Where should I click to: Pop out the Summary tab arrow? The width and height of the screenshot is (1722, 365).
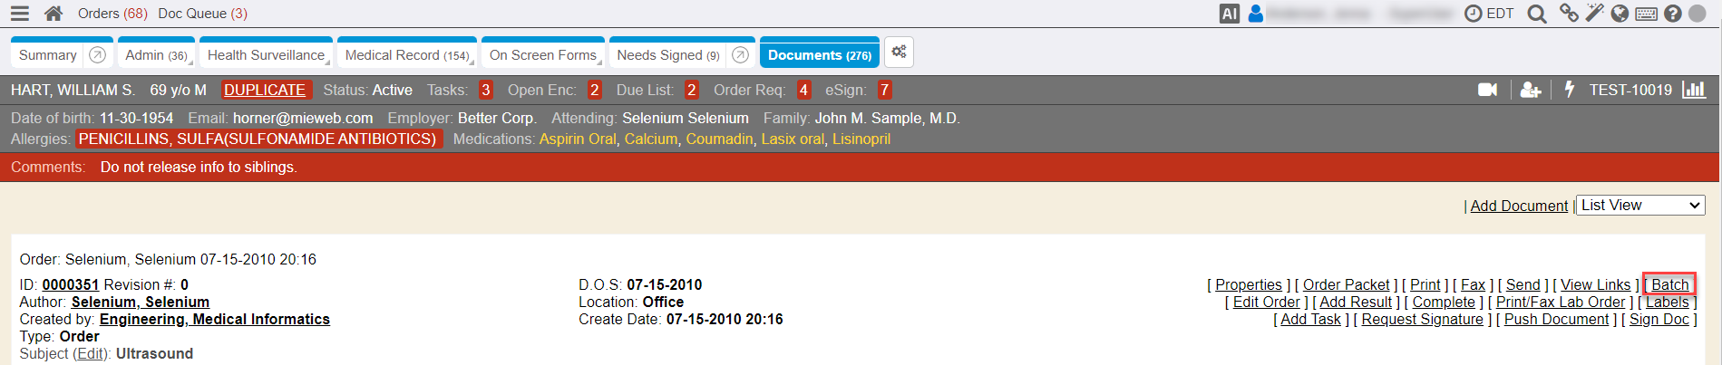tap(98, 55)
